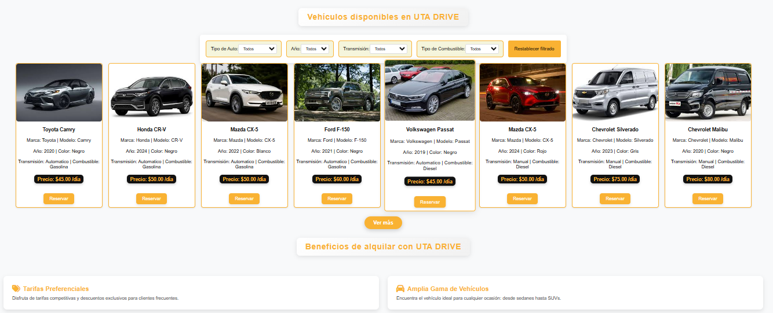Image resolution: width=773 pixels, height=313 pixels.
Task: Click Reservar on the Volkswagen Passat card
Action: click(430, 202)
